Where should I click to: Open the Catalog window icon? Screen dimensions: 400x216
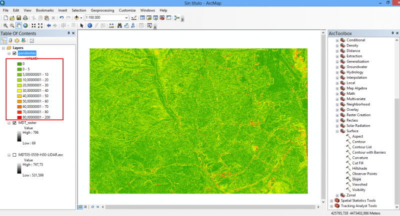pyautogui.click(x=149, y=18)
